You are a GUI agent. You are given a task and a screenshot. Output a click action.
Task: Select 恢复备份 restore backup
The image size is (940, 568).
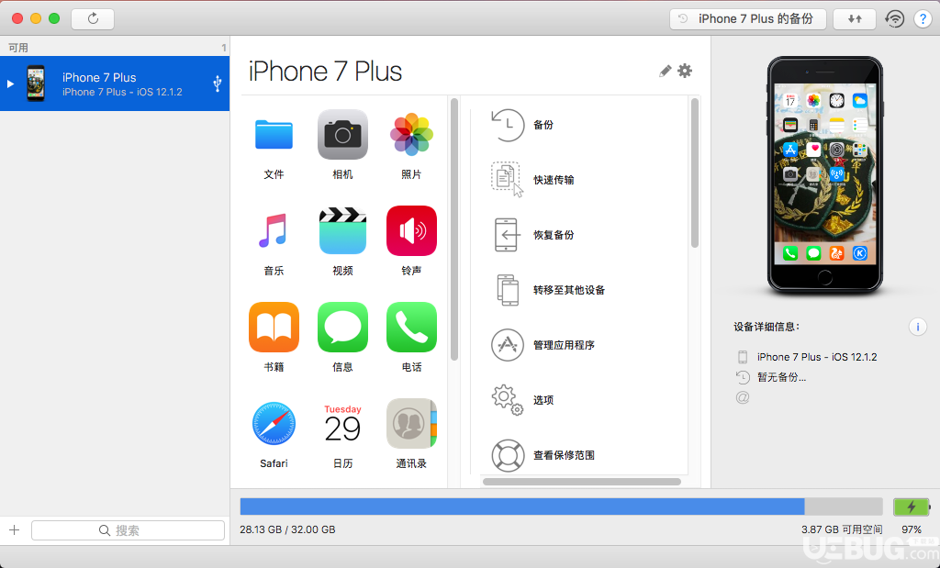532,235
